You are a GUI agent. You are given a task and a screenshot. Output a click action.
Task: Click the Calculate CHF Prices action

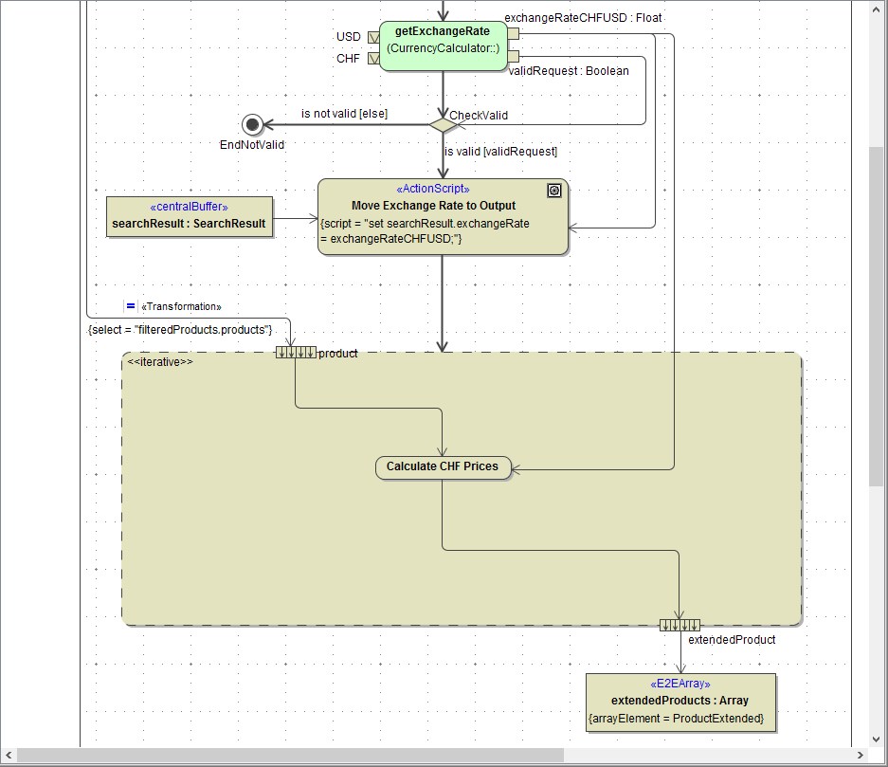click(x=444, y=466)
